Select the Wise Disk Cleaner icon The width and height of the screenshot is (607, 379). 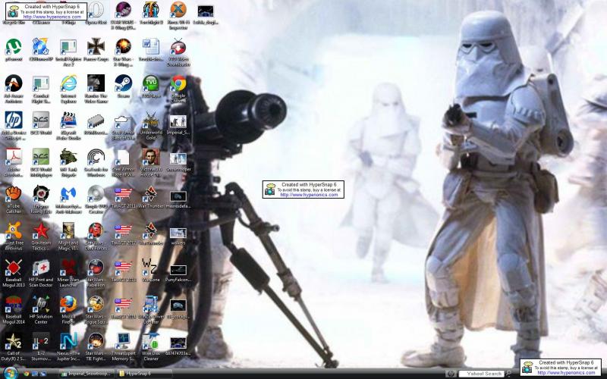tap(151, 346)
